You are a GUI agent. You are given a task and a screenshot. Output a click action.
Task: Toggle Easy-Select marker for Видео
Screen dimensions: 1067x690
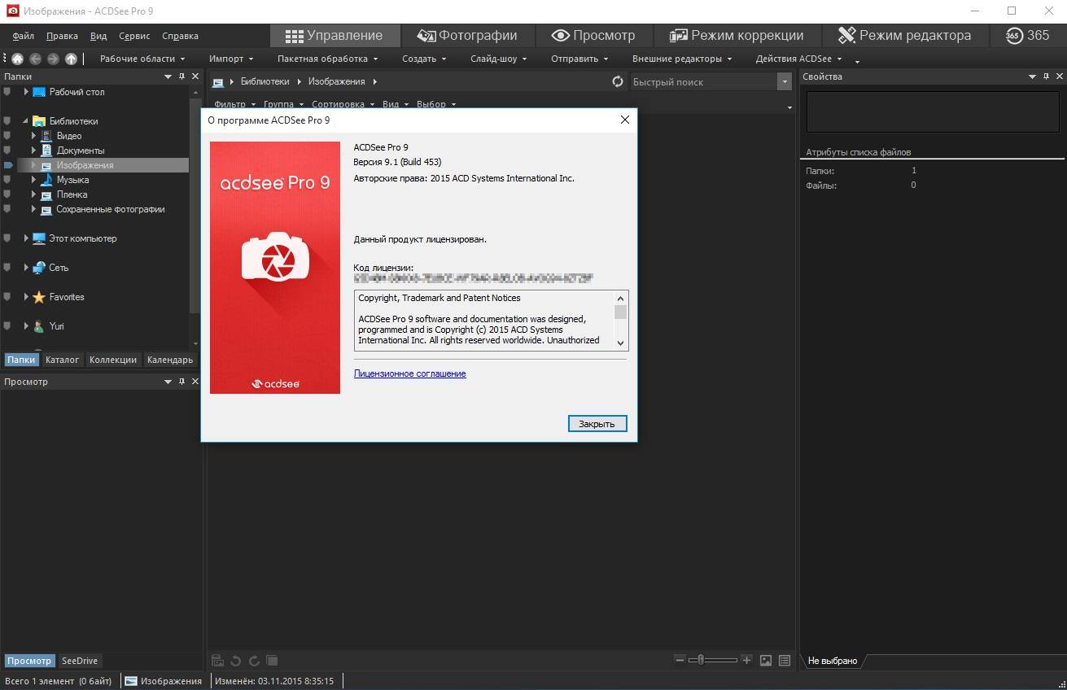pyautogui.click(x=7, y=136)
